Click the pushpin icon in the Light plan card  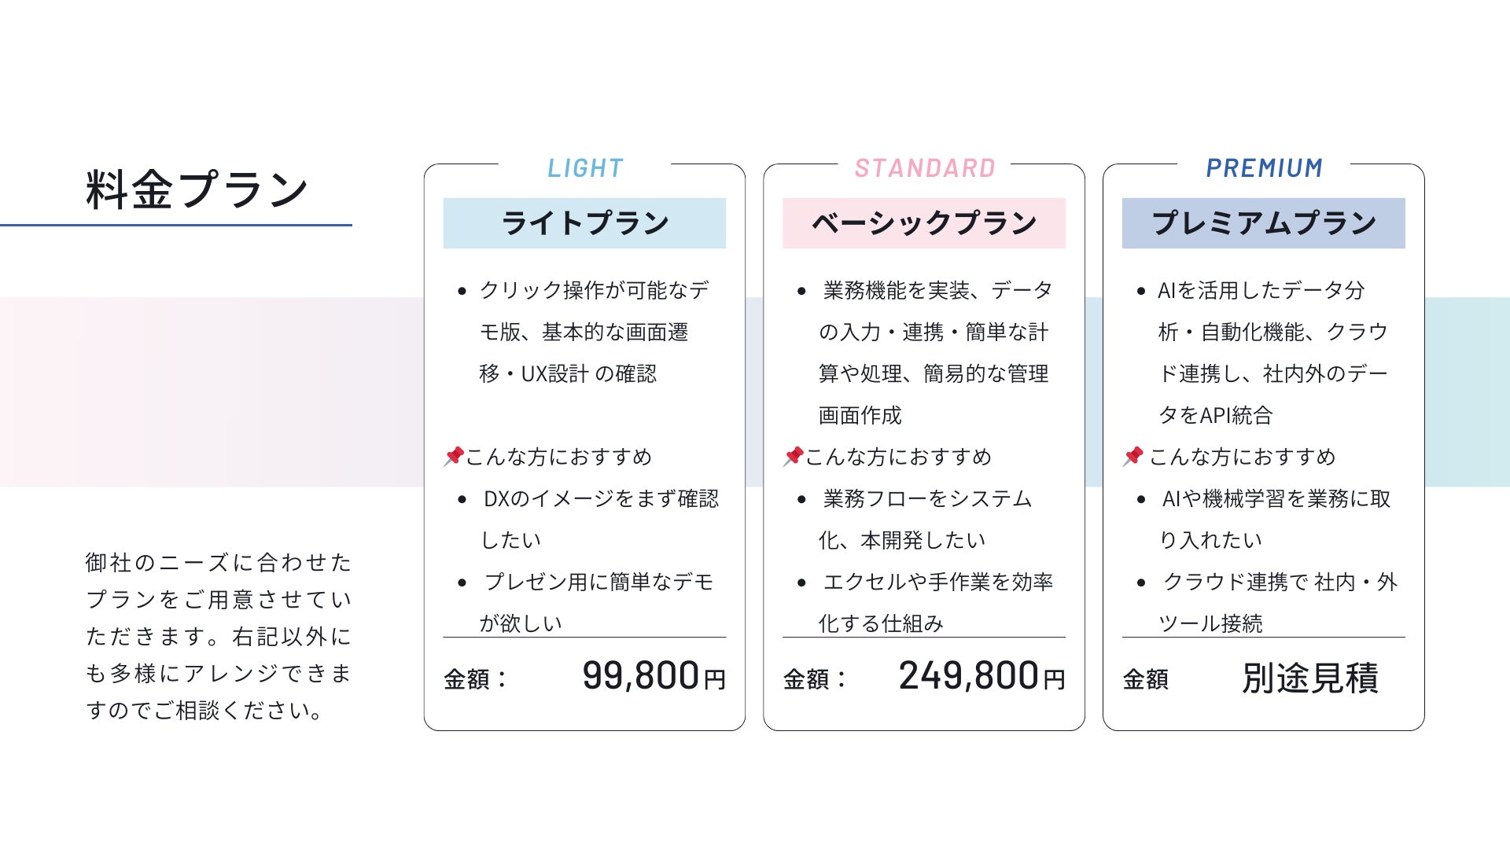(453, 456)
